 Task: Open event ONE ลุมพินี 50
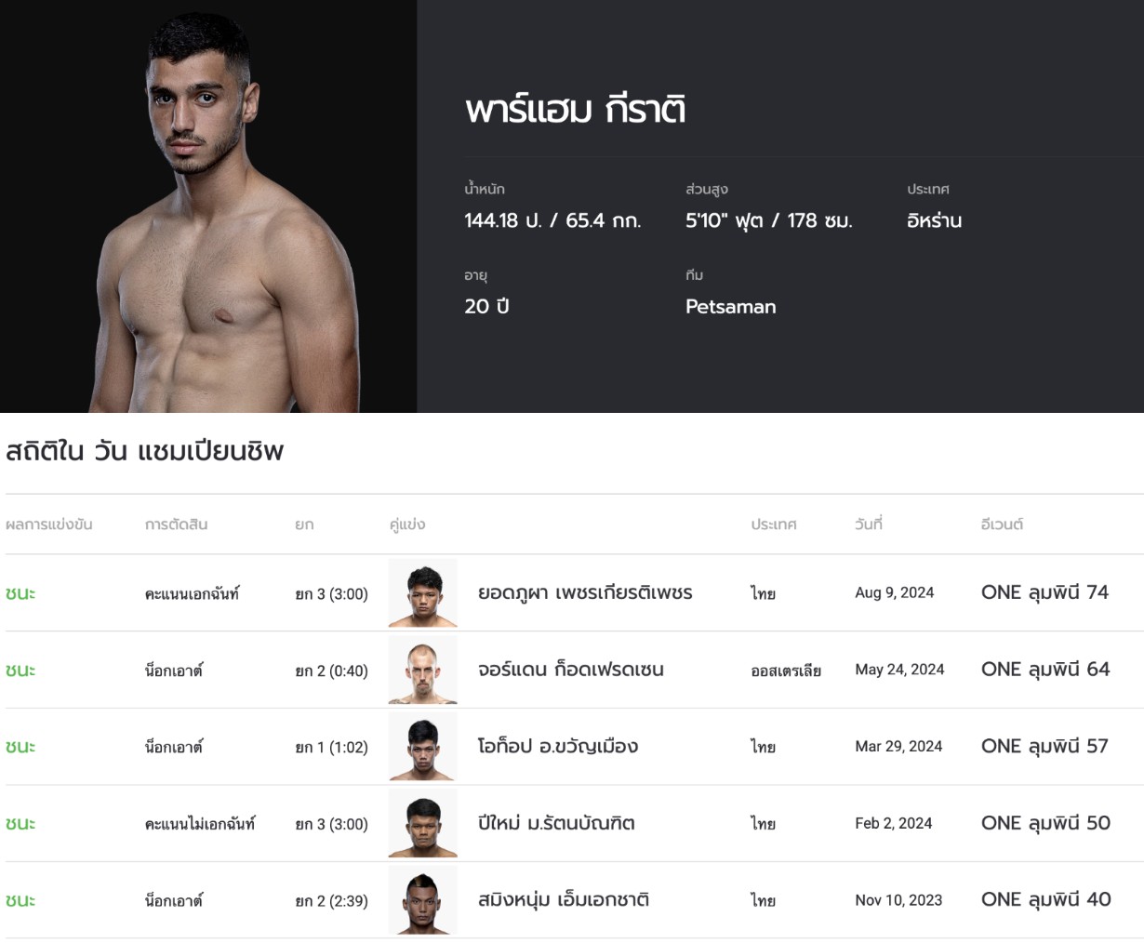pyautogui.click(x=1045, y=823)
